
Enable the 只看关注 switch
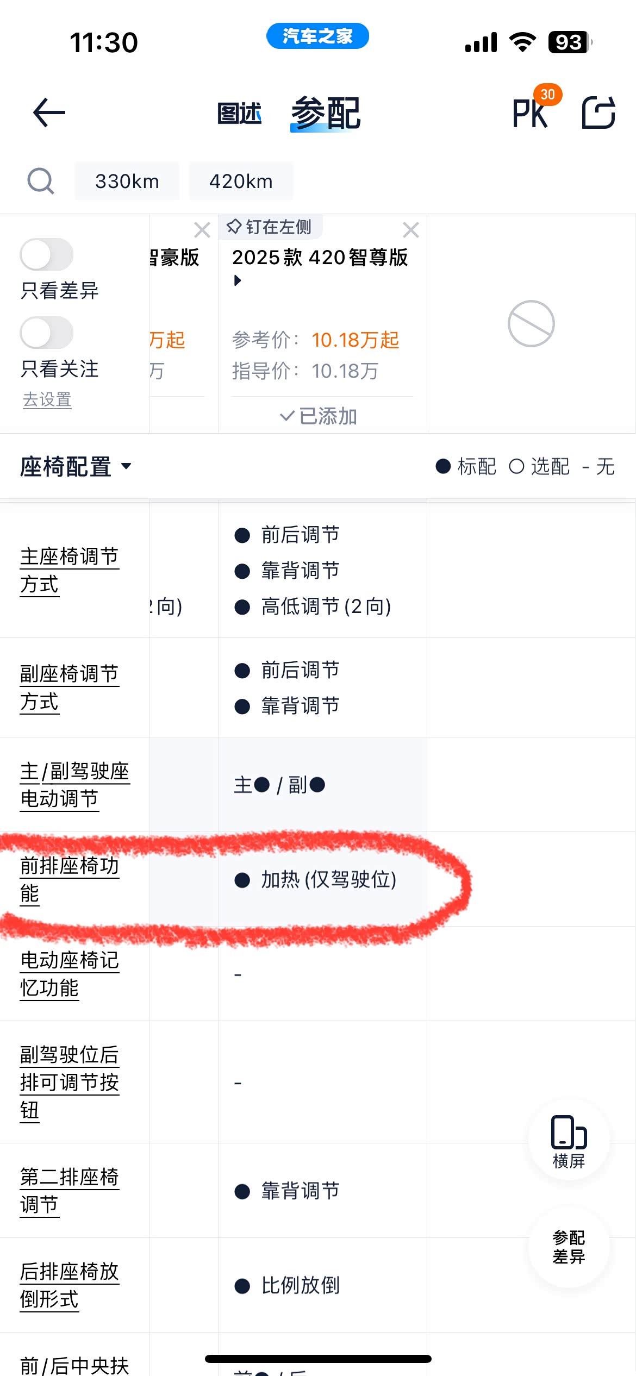pyautogui.click(x=47, y=333)
